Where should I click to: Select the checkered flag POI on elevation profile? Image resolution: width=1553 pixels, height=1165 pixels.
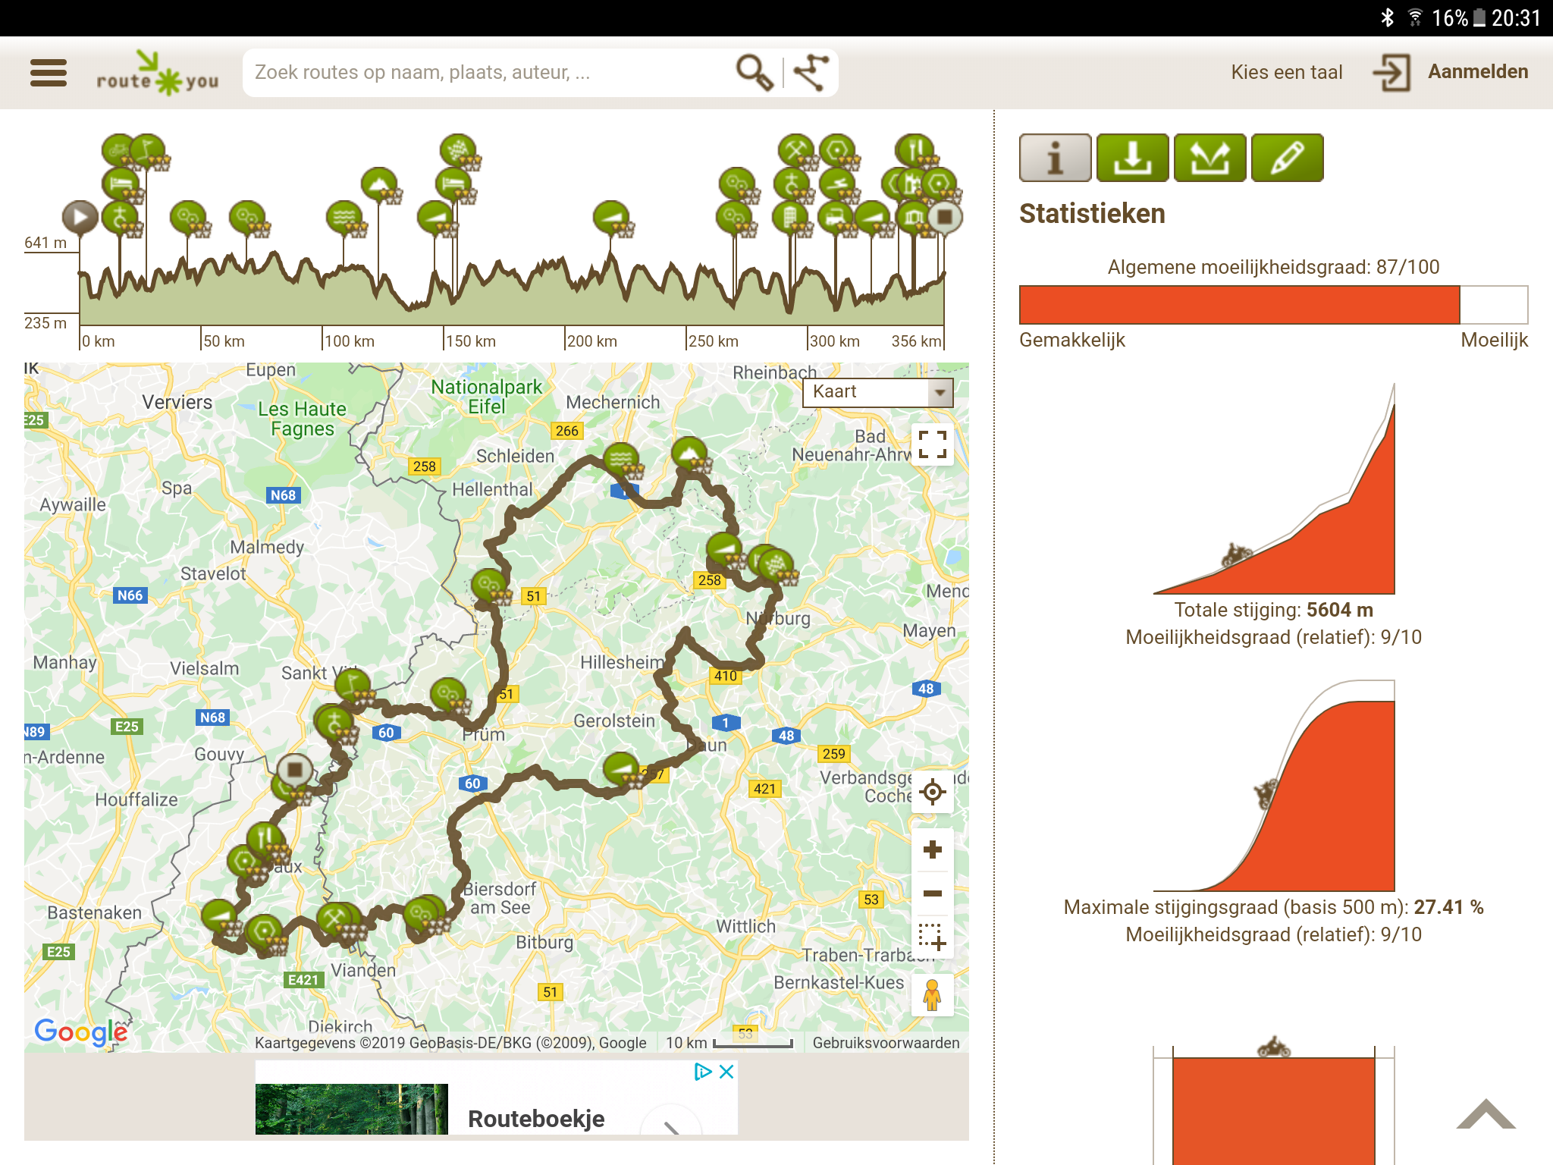[458, 151]
